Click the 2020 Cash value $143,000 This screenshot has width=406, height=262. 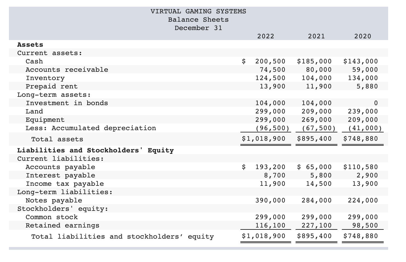[361, 61]
